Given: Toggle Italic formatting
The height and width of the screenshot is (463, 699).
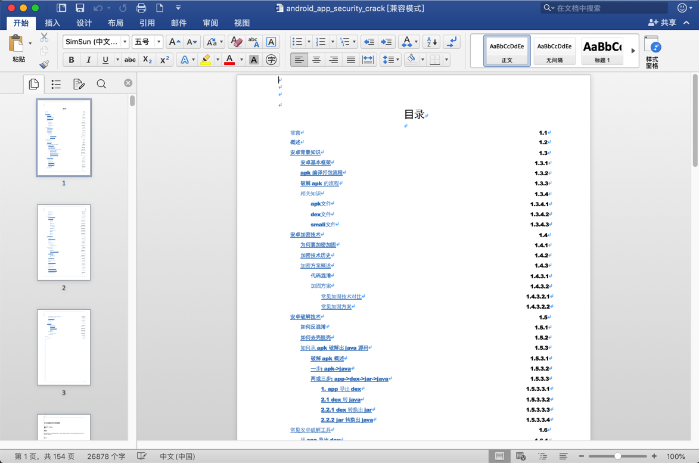Looking at the screenshot, I should pos(88,60).
